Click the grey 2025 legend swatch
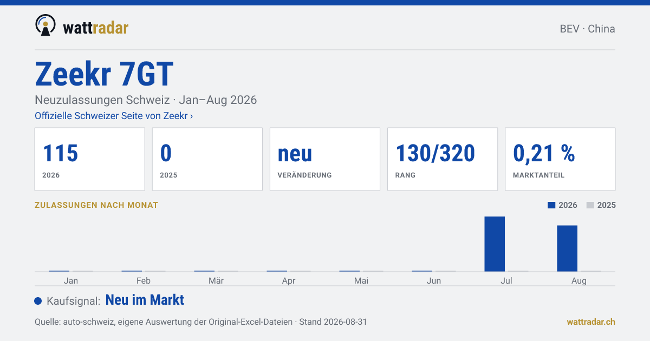Viewport: 650px width, 341px height. point(591,205)
